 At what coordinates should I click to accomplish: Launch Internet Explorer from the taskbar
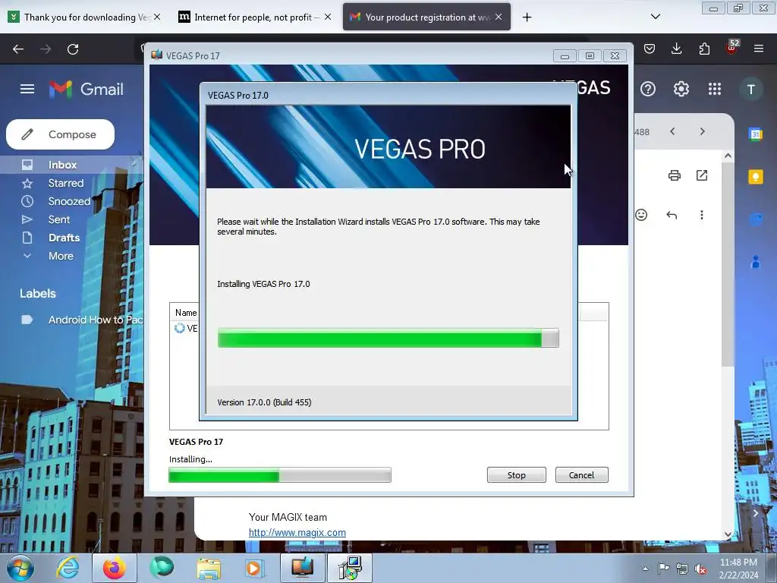pos(68,568)
